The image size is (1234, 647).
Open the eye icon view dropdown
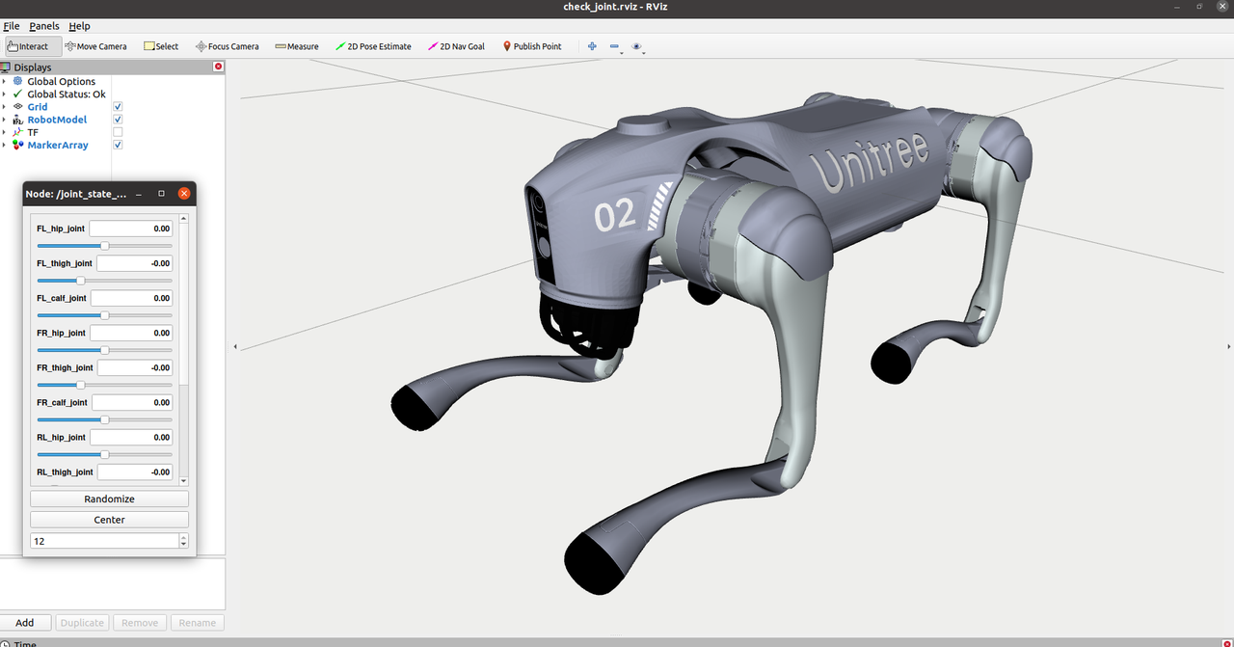(x=637, y=46)
